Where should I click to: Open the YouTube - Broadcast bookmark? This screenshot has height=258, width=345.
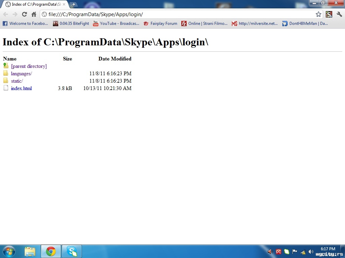pyautogui.click(x=116, y=24)
